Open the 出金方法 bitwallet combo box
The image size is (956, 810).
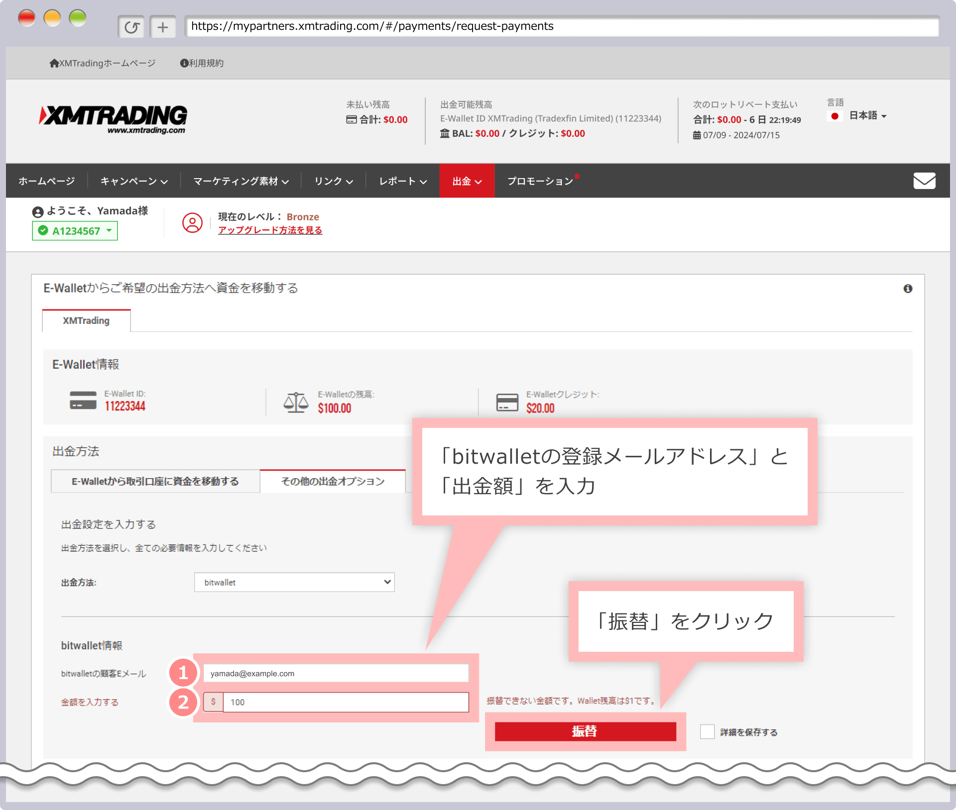(294, 582)
